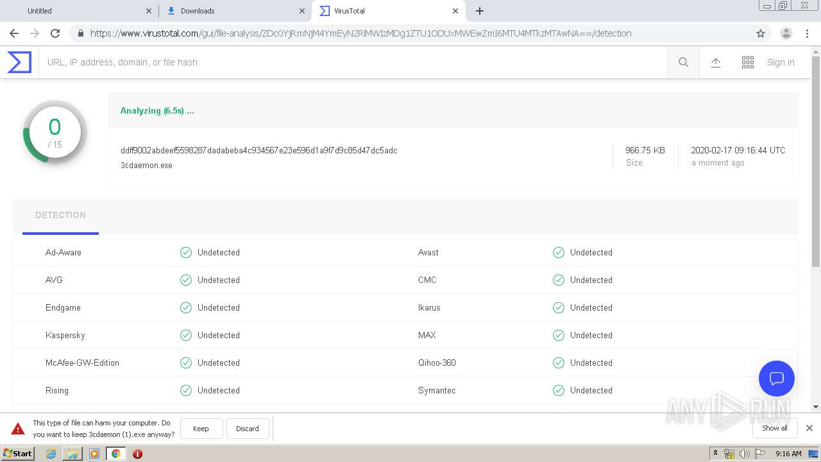Open Internet Explorer from taskbar
Screen dimensions: 821x462
(x=51, y=454)
